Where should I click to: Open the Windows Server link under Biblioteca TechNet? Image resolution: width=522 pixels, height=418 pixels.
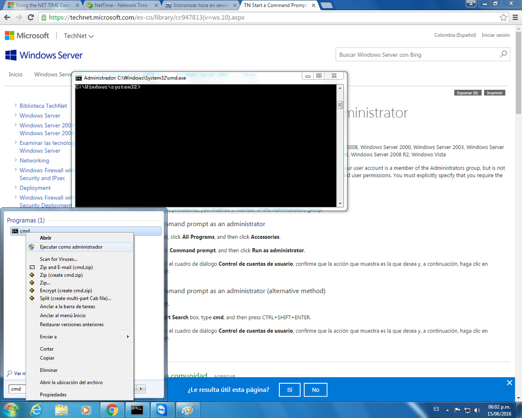pos(40,115)
